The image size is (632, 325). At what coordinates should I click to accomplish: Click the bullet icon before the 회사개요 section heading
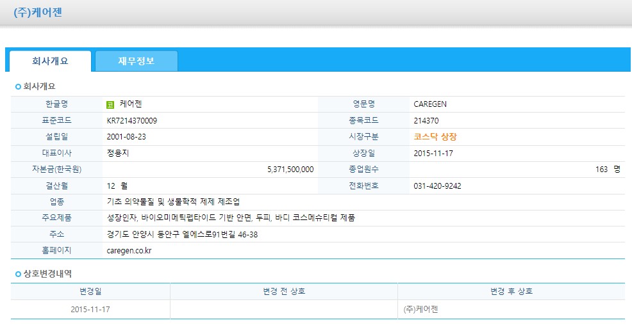(18, 86)
